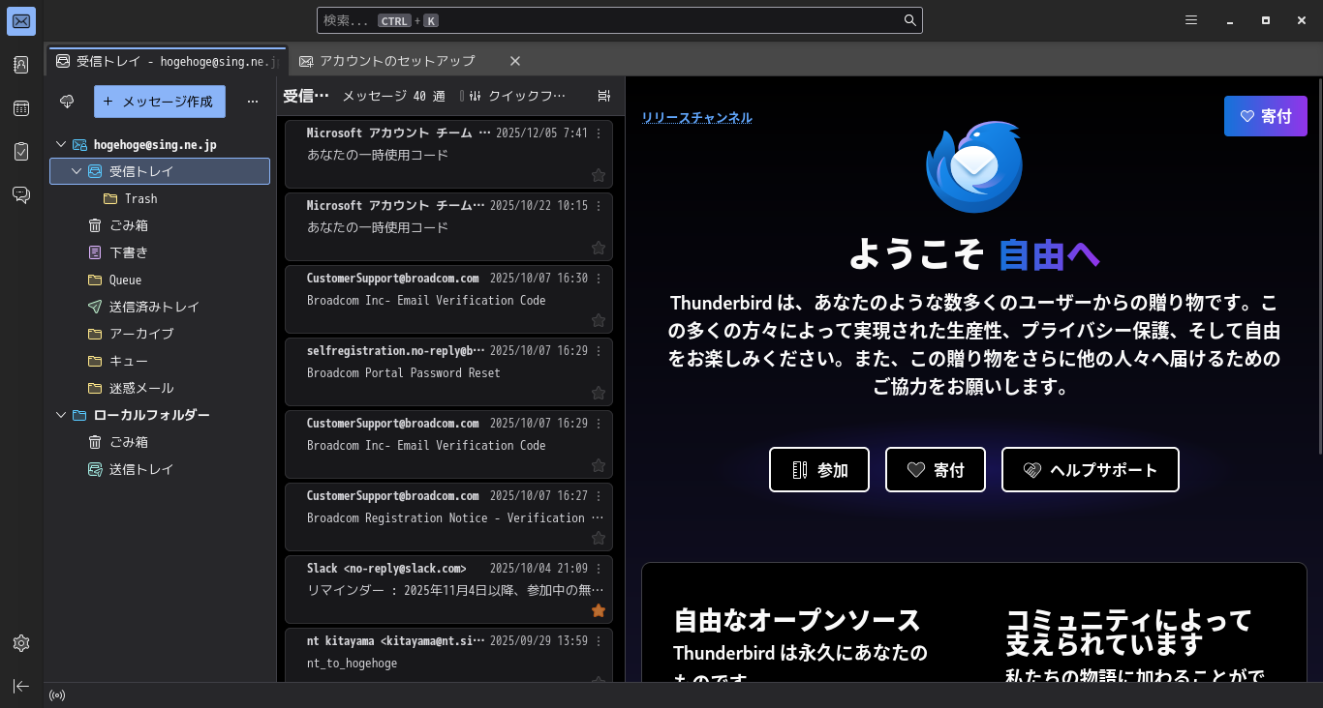The width and height of the screenshot is (1323, 708).
Task: Open the more menu on the selfregistration.no-reply message
Action: pos(599,351)
